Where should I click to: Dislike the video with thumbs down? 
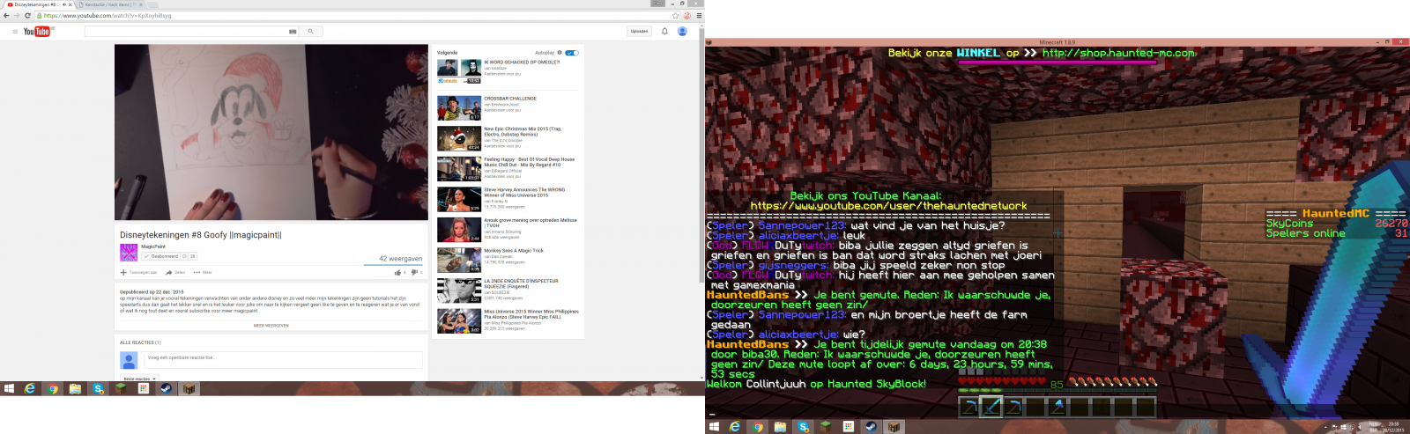tap(416, 272)
